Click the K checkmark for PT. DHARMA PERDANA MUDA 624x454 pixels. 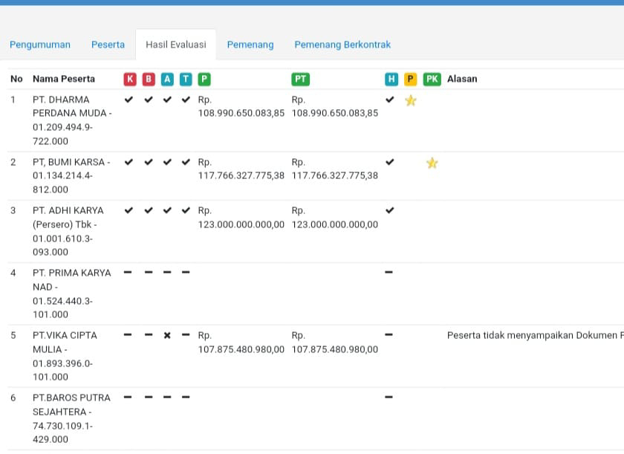pos(129,100)
